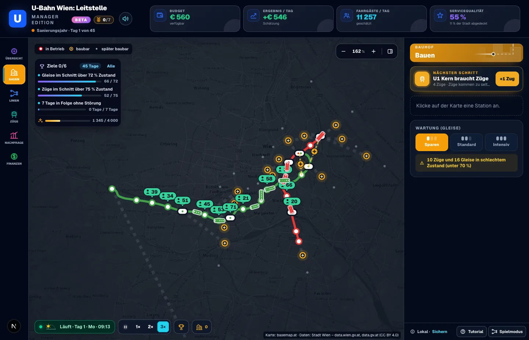Click the blue U logo
The height and width of the screenshot is (340, 529).
[x=18, y=19]
